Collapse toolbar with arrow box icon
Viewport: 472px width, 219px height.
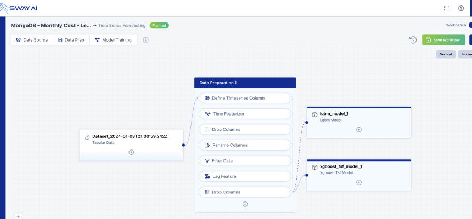tap(146, 40)
